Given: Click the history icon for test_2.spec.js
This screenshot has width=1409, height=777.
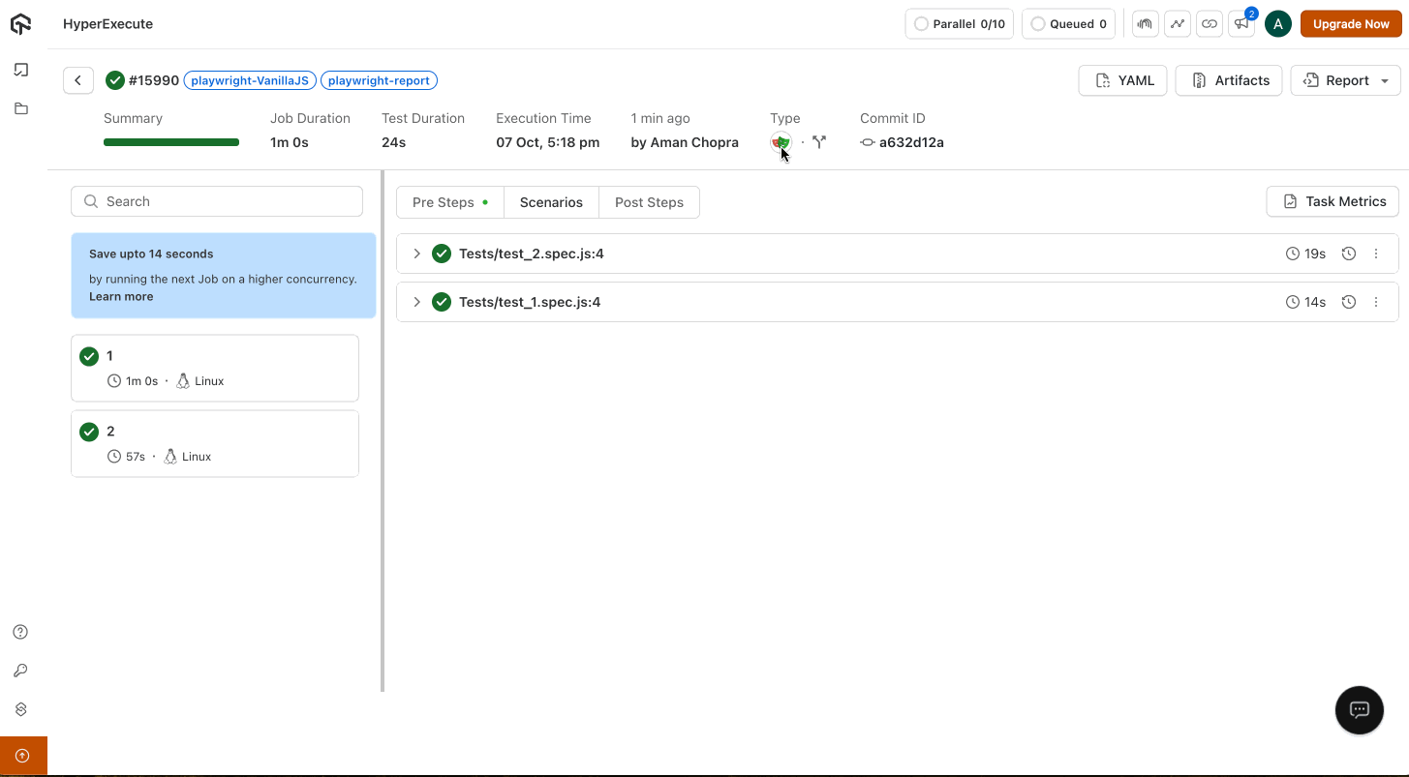Looking at the screenshot, I should pyautogui.click(x=1348, y=254).
